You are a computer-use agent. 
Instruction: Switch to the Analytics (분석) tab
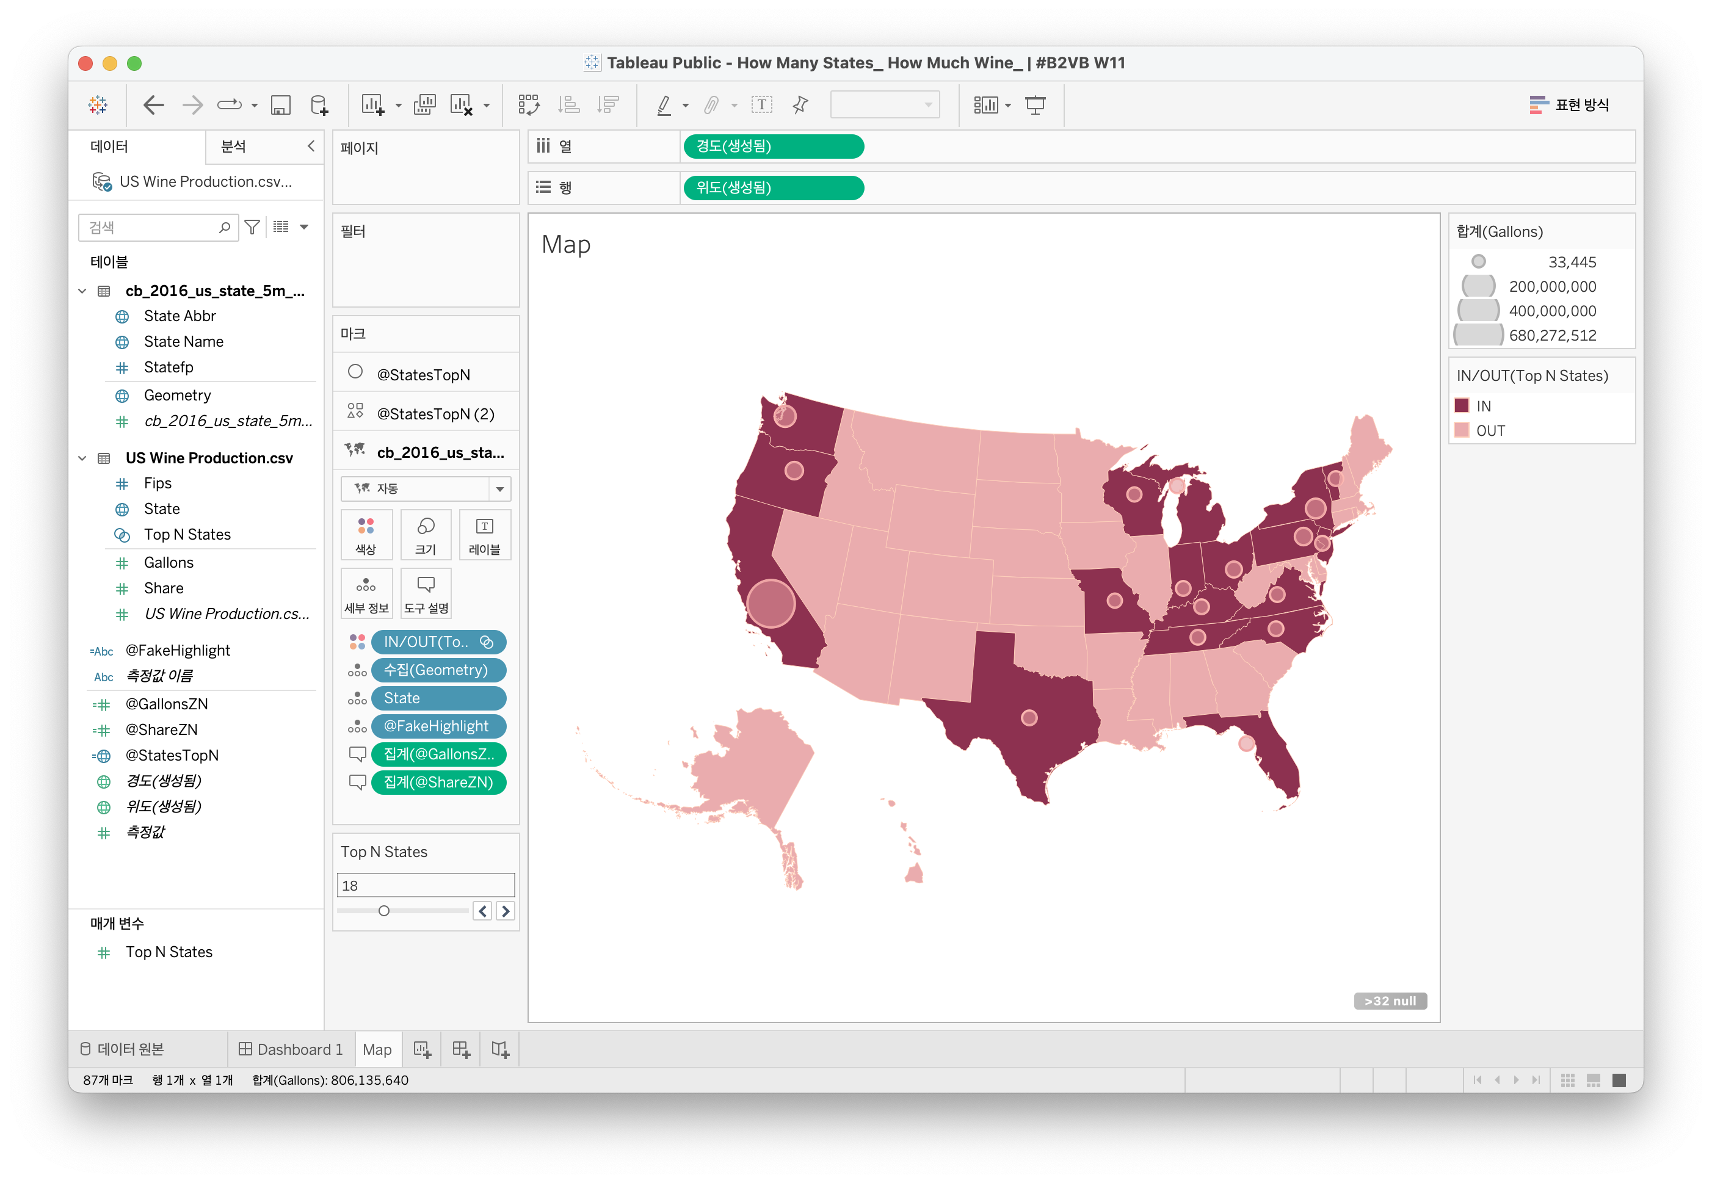[x=234, y=147]
